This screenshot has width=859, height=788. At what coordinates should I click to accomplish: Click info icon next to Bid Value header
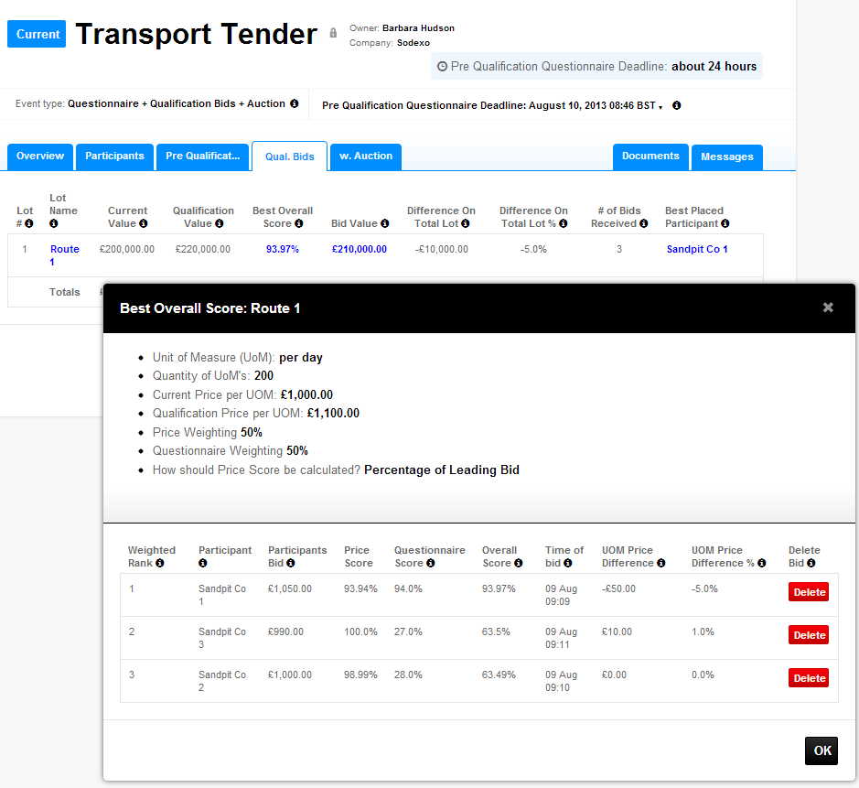coord(385,223)
